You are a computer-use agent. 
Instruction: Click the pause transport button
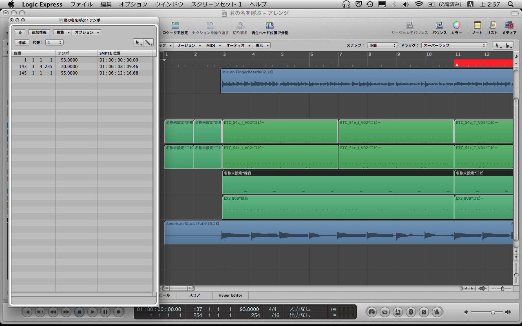click(105, 312)
